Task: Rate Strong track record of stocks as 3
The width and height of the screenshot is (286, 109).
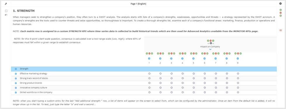Action: coord(171,78)
